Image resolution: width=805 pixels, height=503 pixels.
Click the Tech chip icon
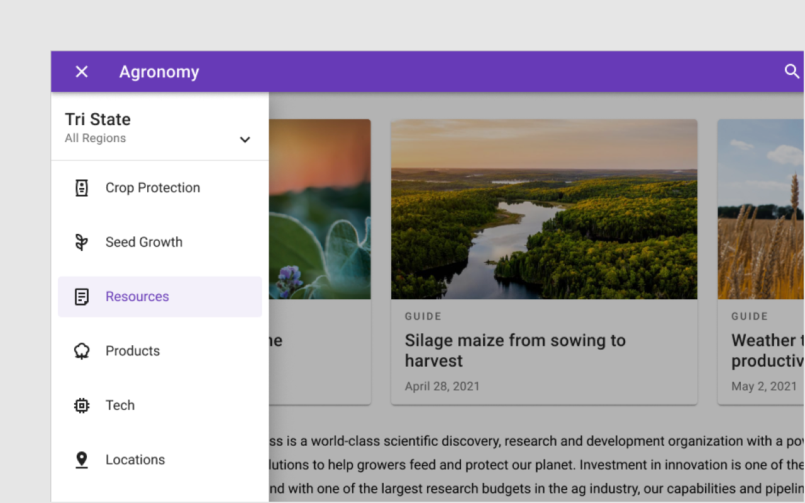pyautogui.click(x=82, y=406)
